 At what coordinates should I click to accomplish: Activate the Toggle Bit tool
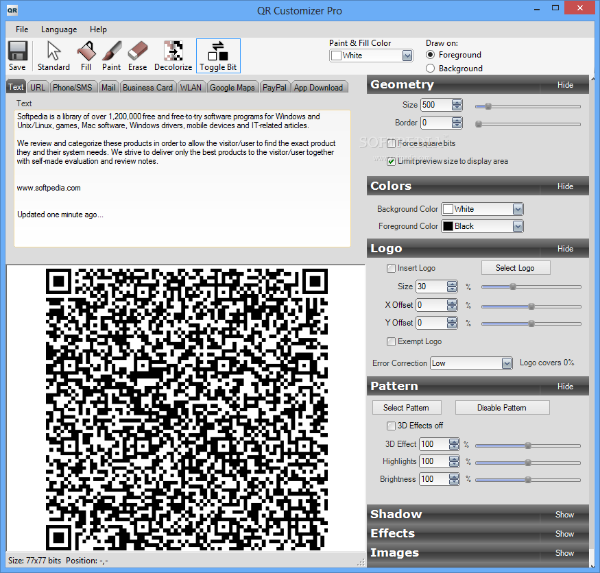point(218,56)
